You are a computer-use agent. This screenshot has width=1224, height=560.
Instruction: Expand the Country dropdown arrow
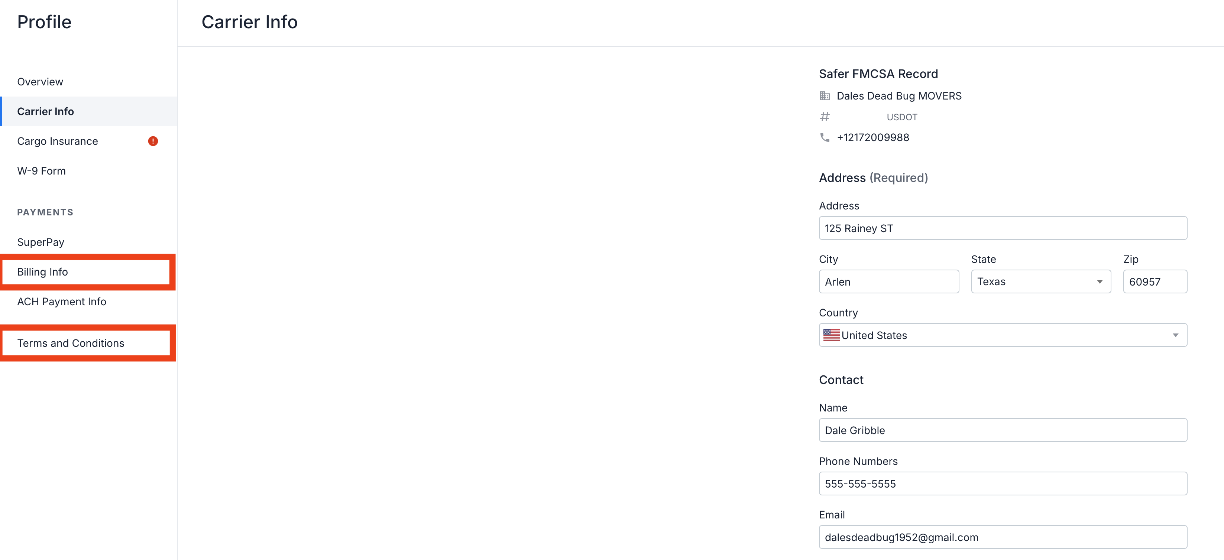pos(1175,335)
